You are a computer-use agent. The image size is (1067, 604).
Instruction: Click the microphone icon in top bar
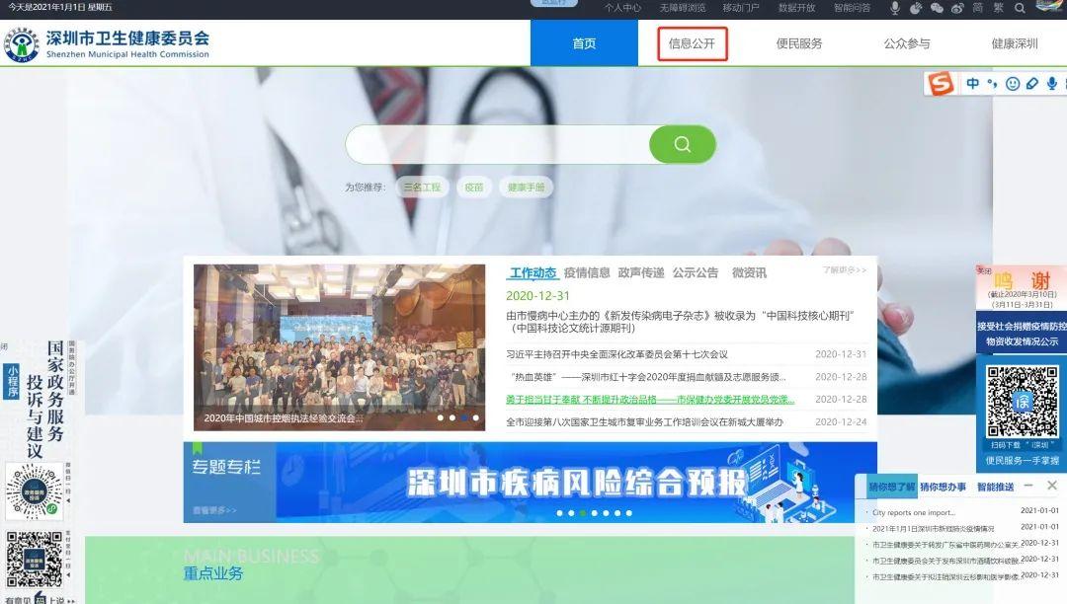[x=895, y=8]
